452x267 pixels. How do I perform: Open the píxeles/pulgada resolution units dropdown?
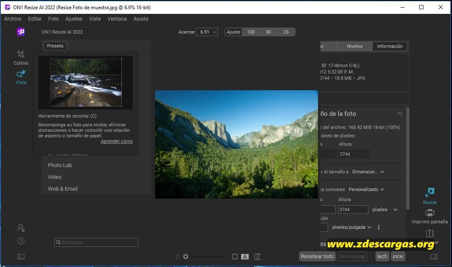coord(352,227)
